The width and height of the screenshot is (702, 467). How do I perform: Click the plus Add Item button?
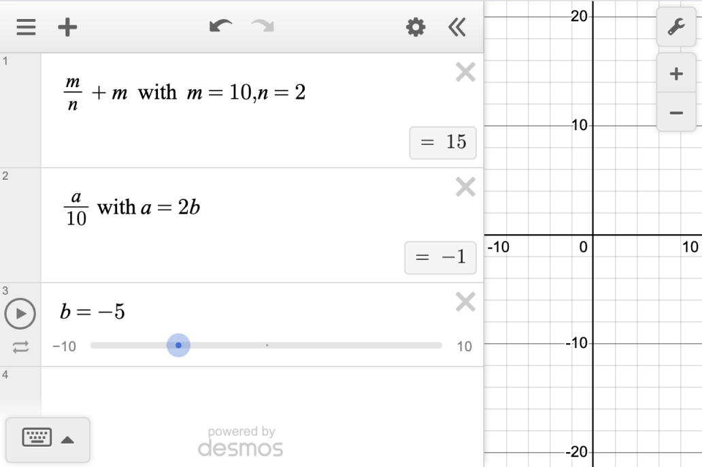[67, 27]
